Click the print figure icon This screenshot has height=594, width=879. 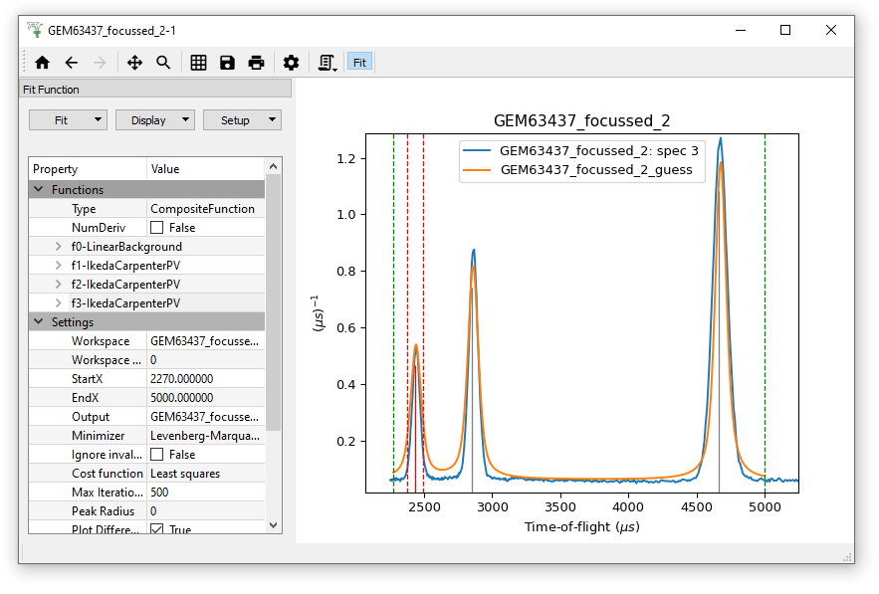click(256, 63)
